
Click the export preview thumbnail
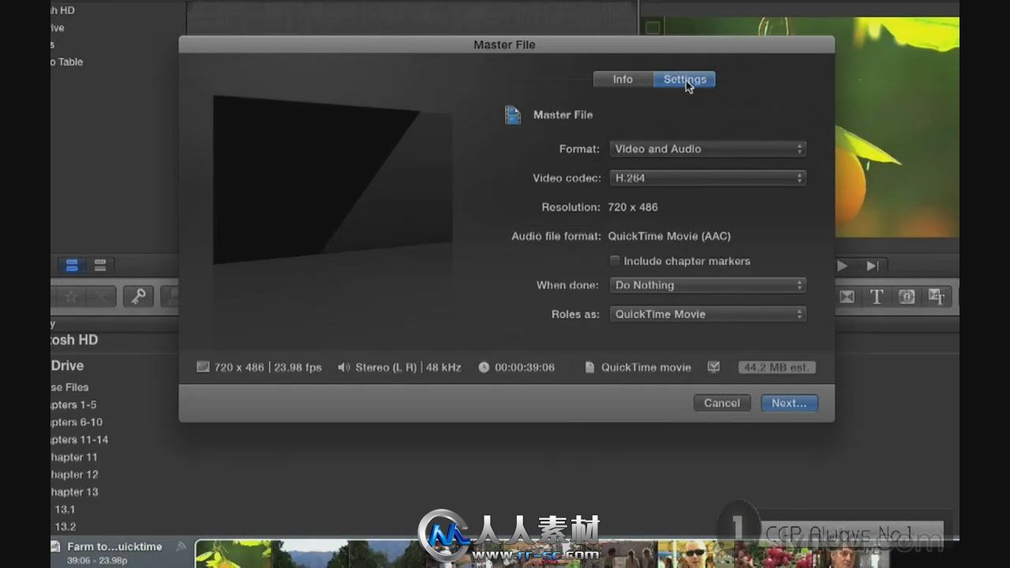coord(332,180)
